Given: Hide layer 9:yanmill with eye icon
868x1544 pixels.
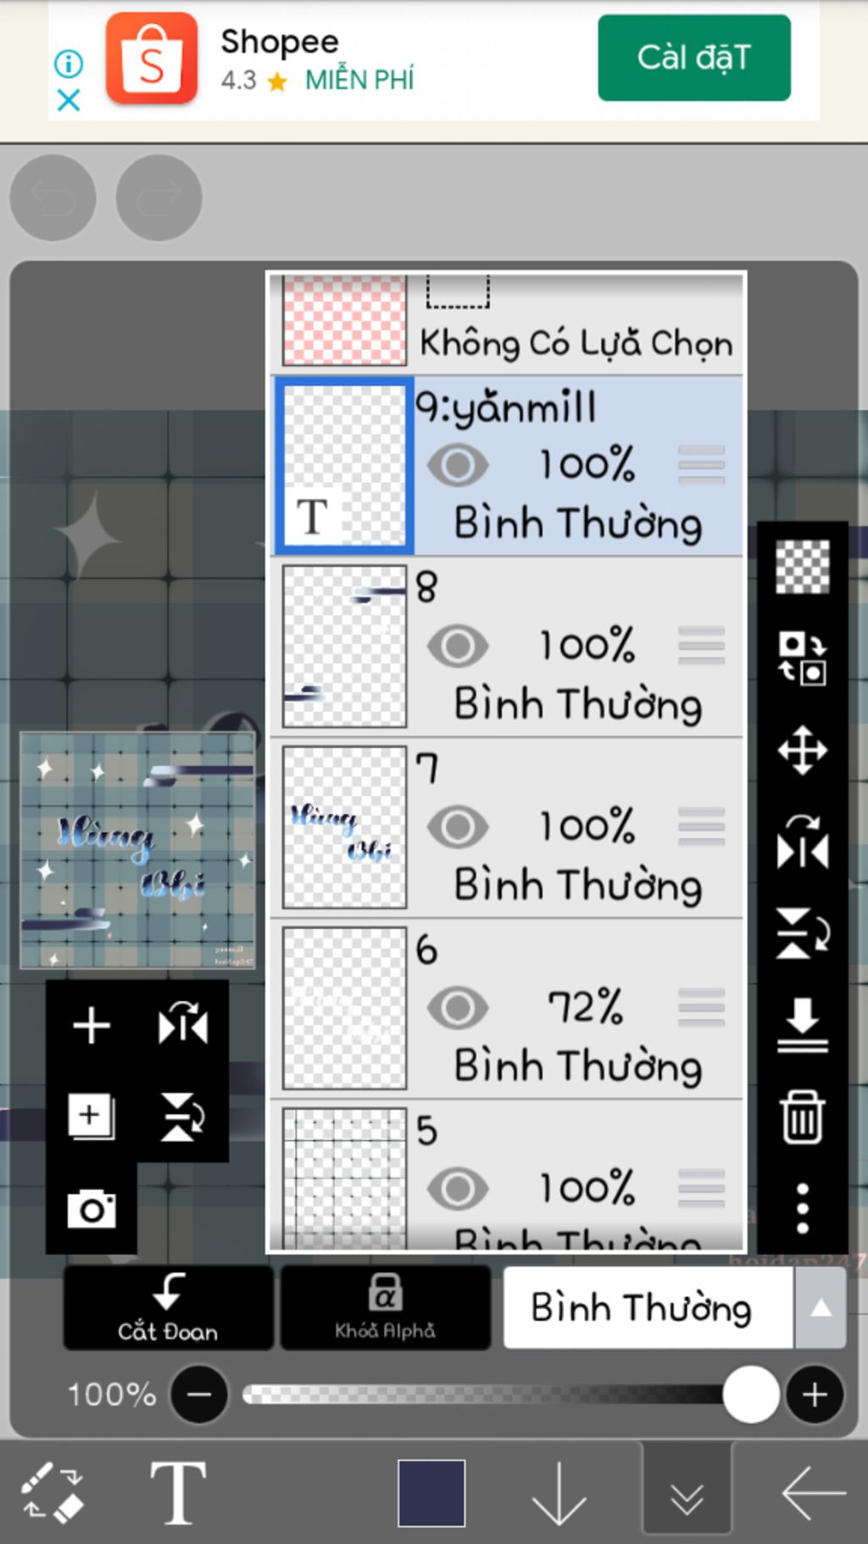Looking at the screenshot, I should (x=458, y=465).
